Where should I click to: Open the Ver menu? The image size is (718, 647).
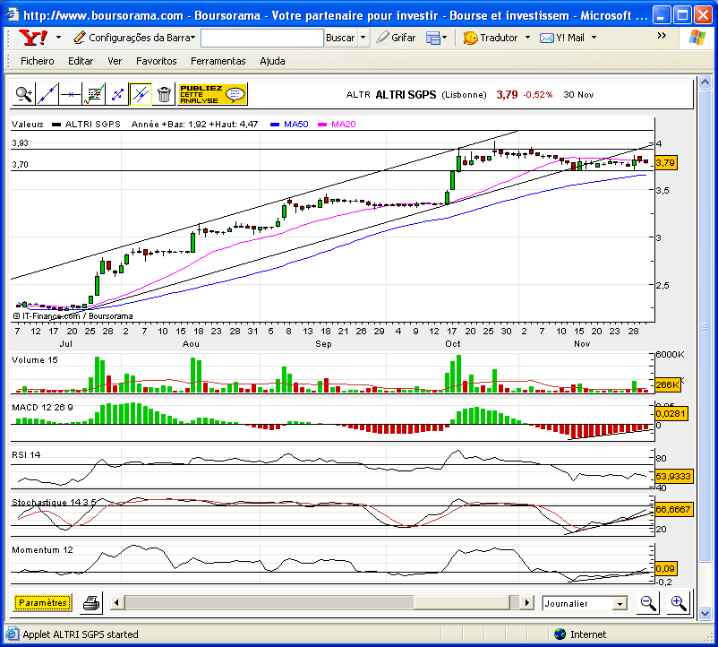click(115, 61)
